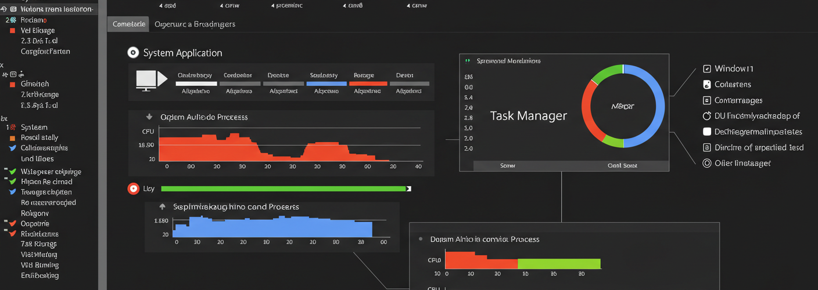Click the orange square icon in the sidebar System group

[x=12, y=138]
